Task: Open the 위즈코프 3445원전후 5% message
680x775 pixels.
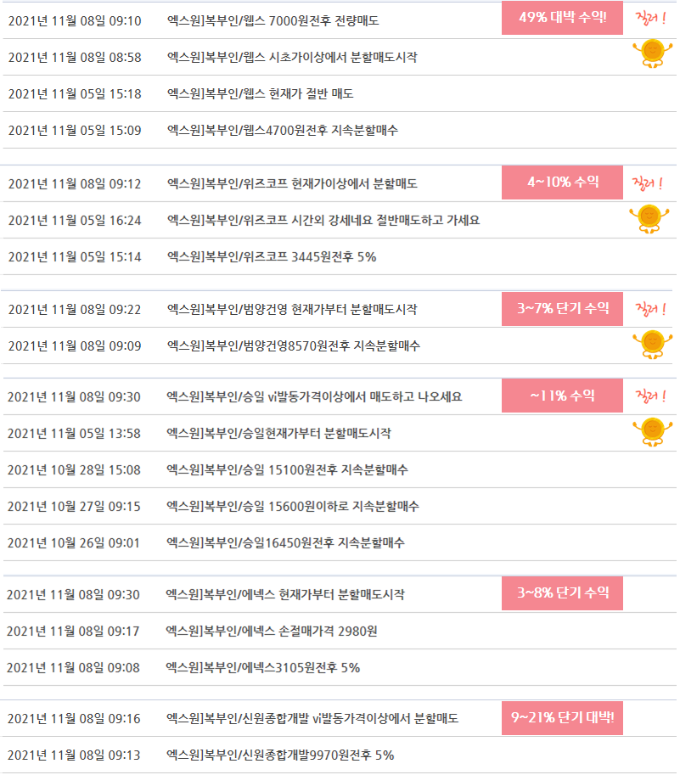Action: point(272,257)
